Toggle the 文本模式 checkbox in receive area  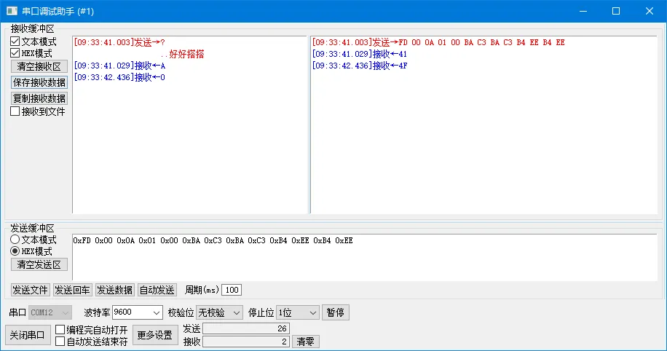click(x=15, y=42)
